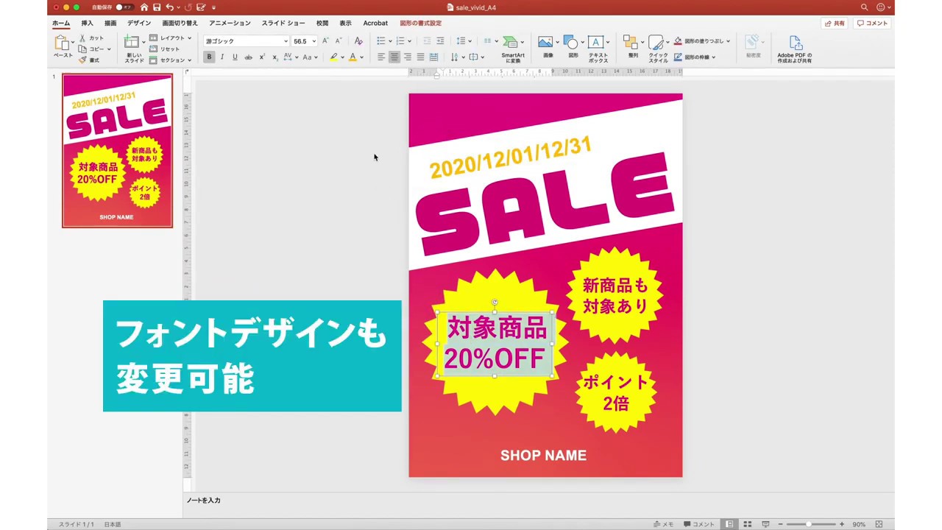Increase list indent level
Screen dimensions: 942x530
440,41
